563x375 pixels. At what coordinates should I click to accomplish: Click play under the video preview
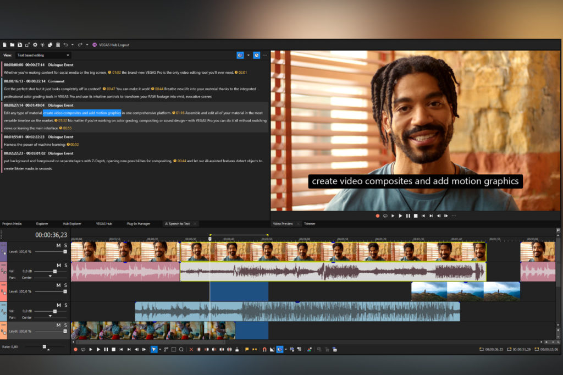point(400,216)
